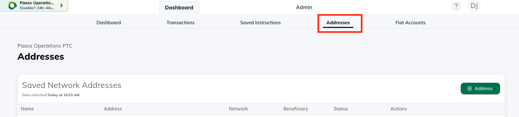Open the Saved Instructions section
Image resolution: width=519 pixels, height=117 pixels.
pos(260,23)
